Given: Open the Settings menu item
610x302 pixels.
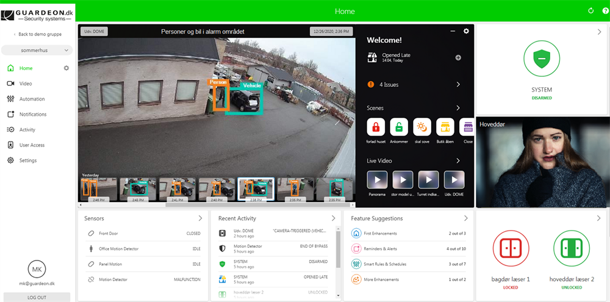Looking at the screenshot, I should 28,160.
